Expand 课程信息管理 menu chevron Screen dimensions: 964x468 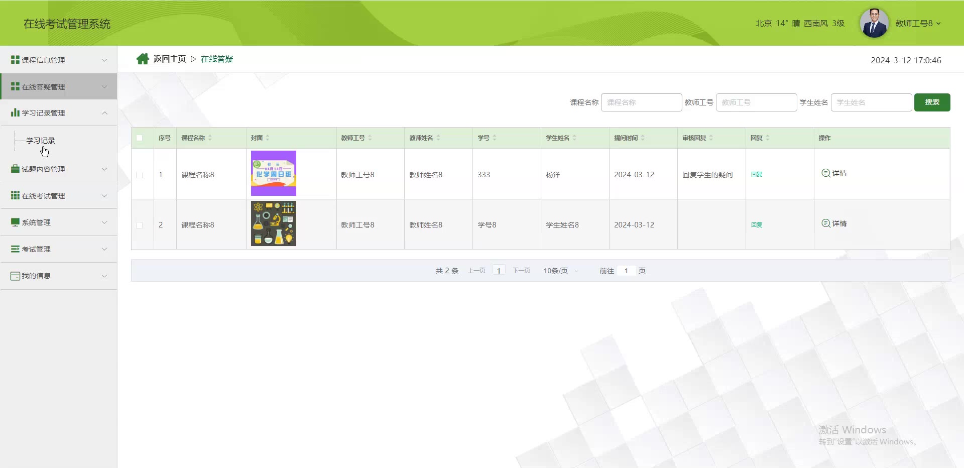tap(104, 60)
